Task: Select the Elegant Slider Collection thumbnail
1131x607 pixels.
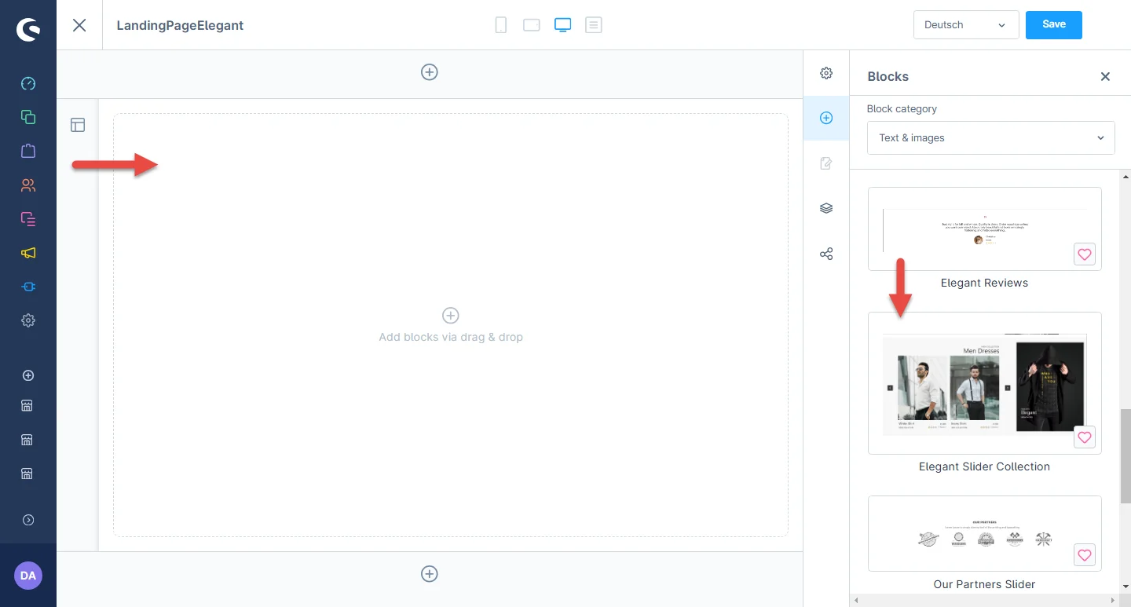Action: [984, 383]
